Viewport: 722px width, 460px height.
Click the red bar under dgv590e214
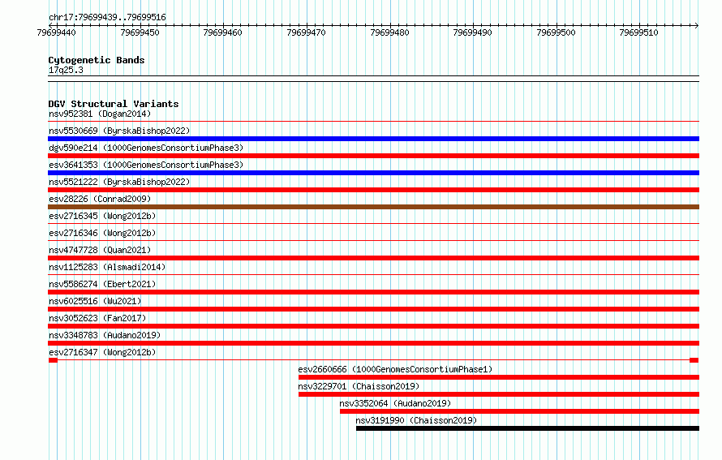tap(373, 156)
